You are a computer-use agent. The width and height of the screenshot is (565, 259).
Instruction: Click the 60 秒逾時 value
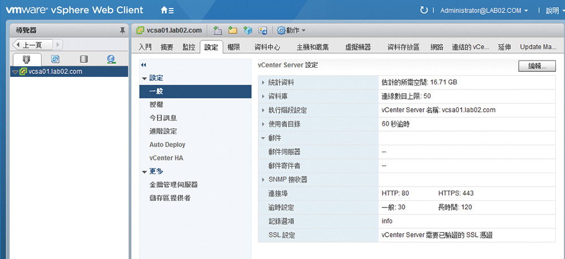(395, 124)
